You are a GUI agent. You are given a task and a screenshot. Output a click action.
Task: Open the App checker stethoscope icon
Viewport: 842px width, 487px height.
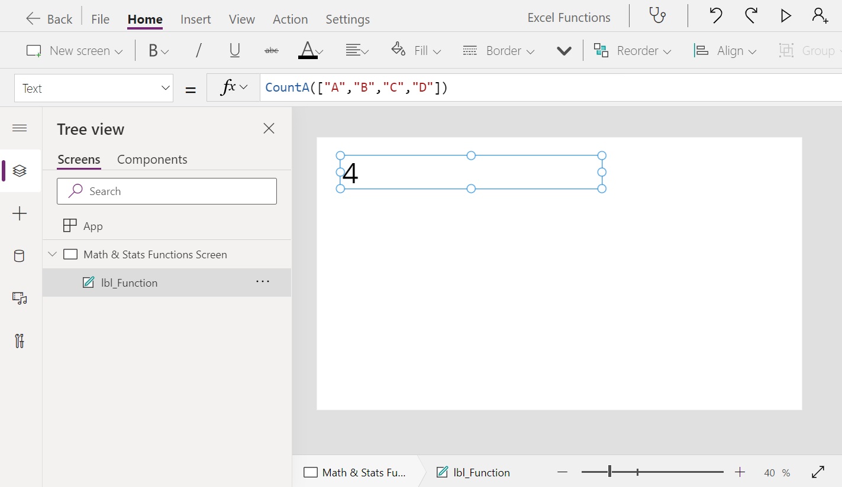(x=658, y=16)
